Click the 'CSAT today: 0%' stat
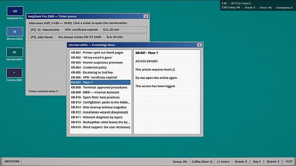 [231, 8]
